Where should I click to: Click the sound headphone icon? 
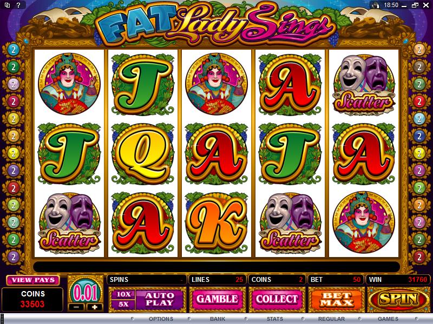click(376, 5)
